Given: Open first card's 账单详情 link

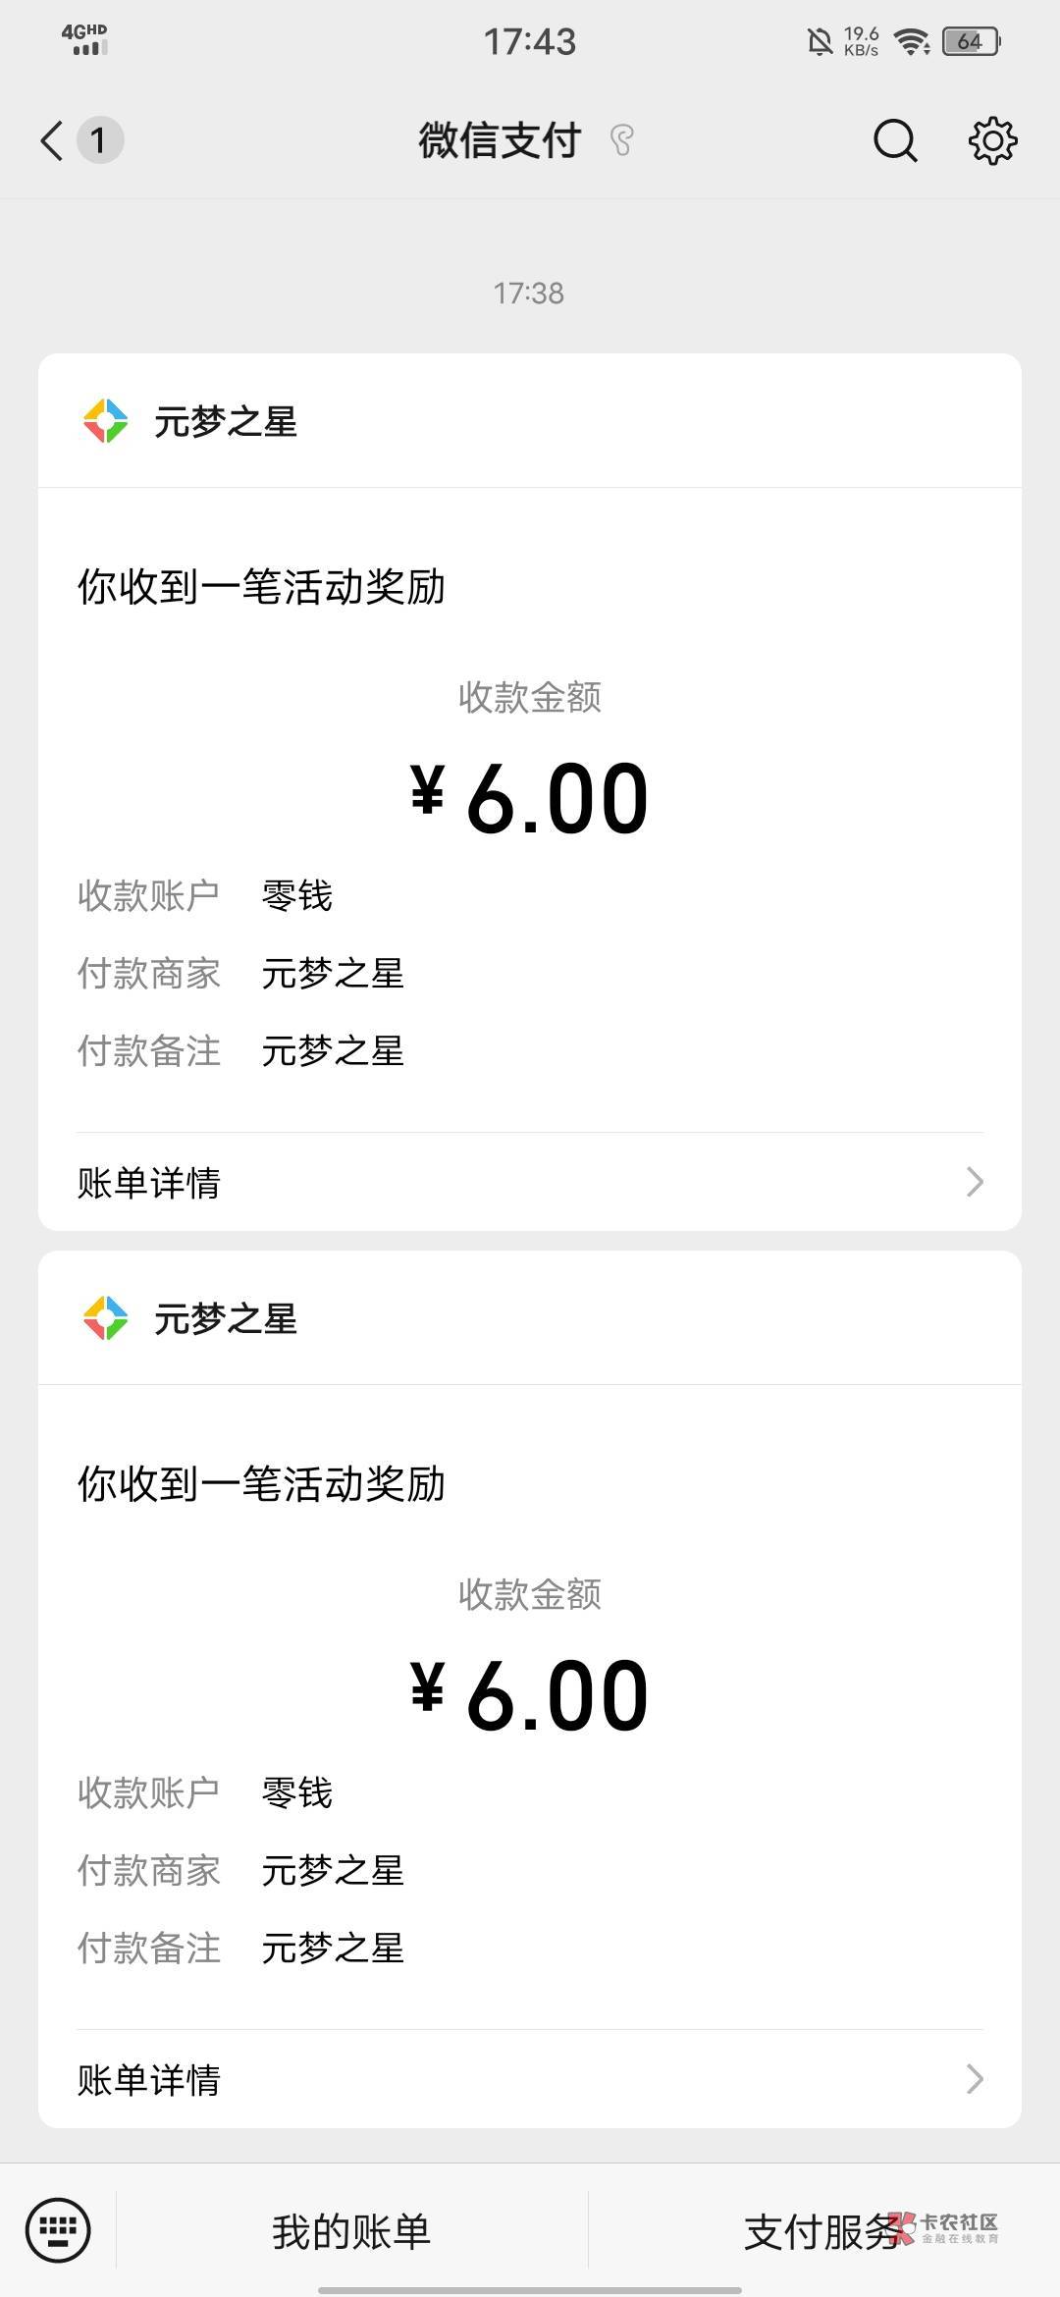Looking at the screenshot, I should click(x=149, y=1183).
